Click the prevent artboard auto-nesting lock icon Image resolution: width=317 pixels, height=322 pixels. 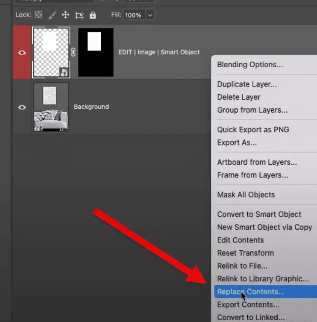(x=79, y=15)
